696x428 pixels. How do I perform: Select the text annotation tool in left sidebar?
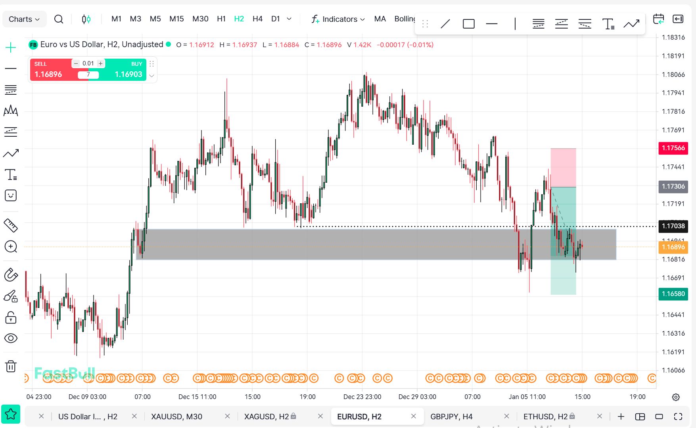11,174
